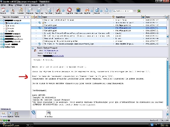Open the Édition menu

[10, 5]
